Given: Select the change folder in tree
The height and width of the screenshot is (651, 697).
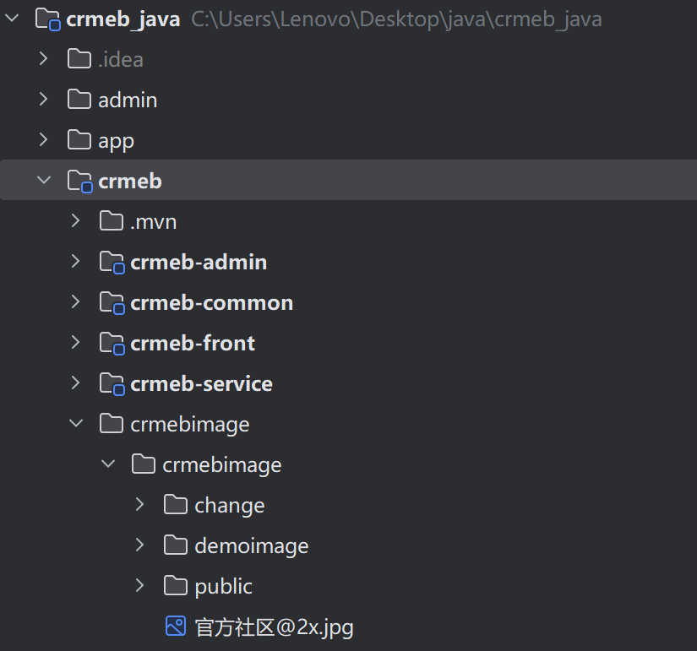Looking at the screenshot, I should pyautogui.click(x=229, y=506).
